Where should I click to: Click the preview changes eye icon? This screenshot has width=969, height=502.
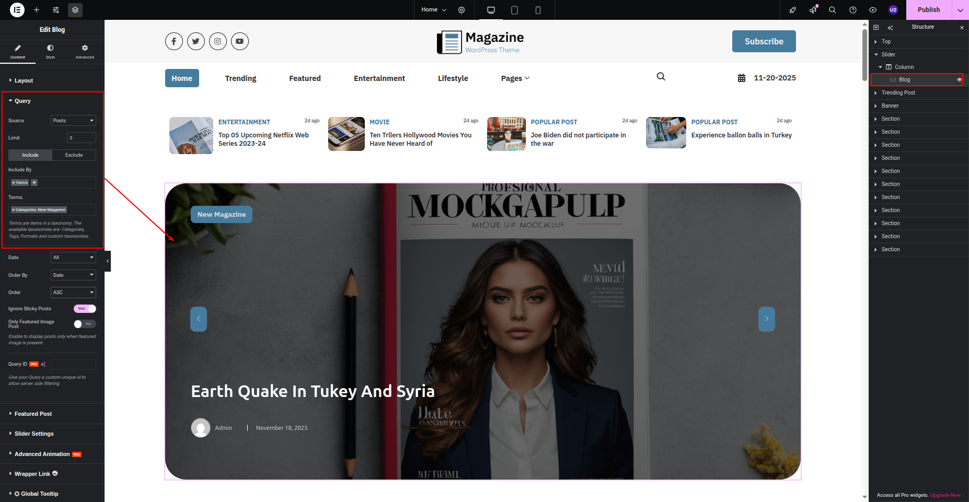[873, 10]
